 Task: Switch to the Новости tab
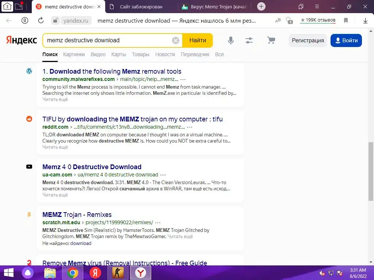[165, 55]
